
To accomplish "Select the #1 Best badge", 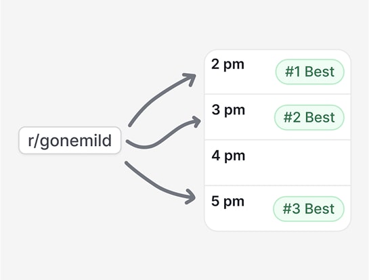I will pyautogui.click(x=309, y=72).
